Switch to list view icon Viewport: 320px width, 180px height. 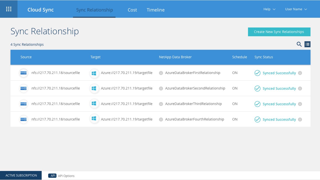click(307, 44)
